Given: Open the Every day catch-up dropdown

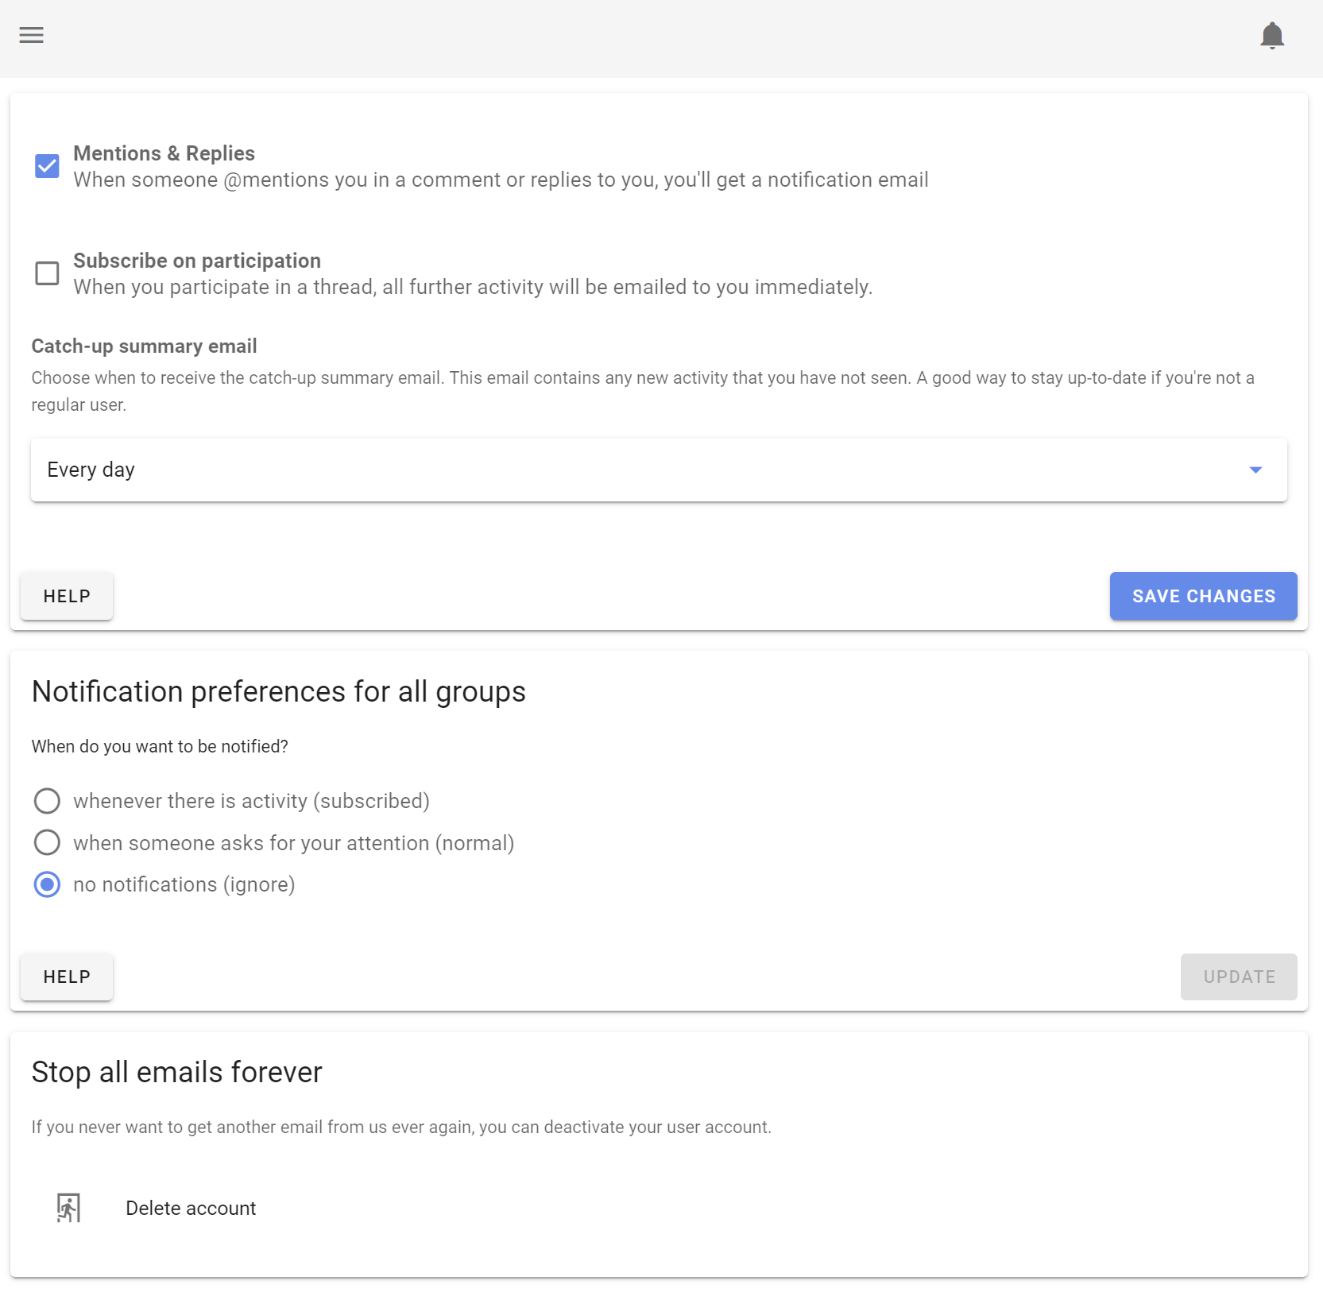Looking at the screenshot, I should click(659, 470).
